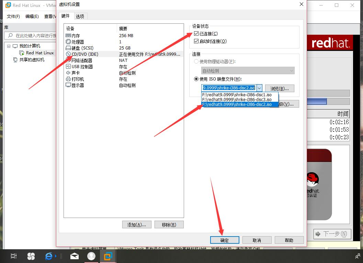
Task: Open the auto detect (自动检测) drive dropdown
Action: pos(248,71)
